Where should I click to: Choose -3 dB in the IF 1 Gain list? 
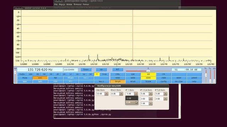(132, 98)
